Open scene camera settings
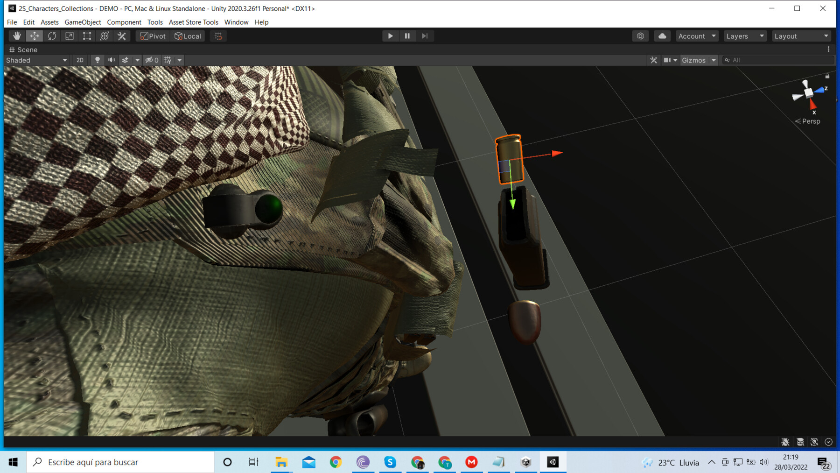This screenshot has width=840, height=473. click(x=670, y=60)
